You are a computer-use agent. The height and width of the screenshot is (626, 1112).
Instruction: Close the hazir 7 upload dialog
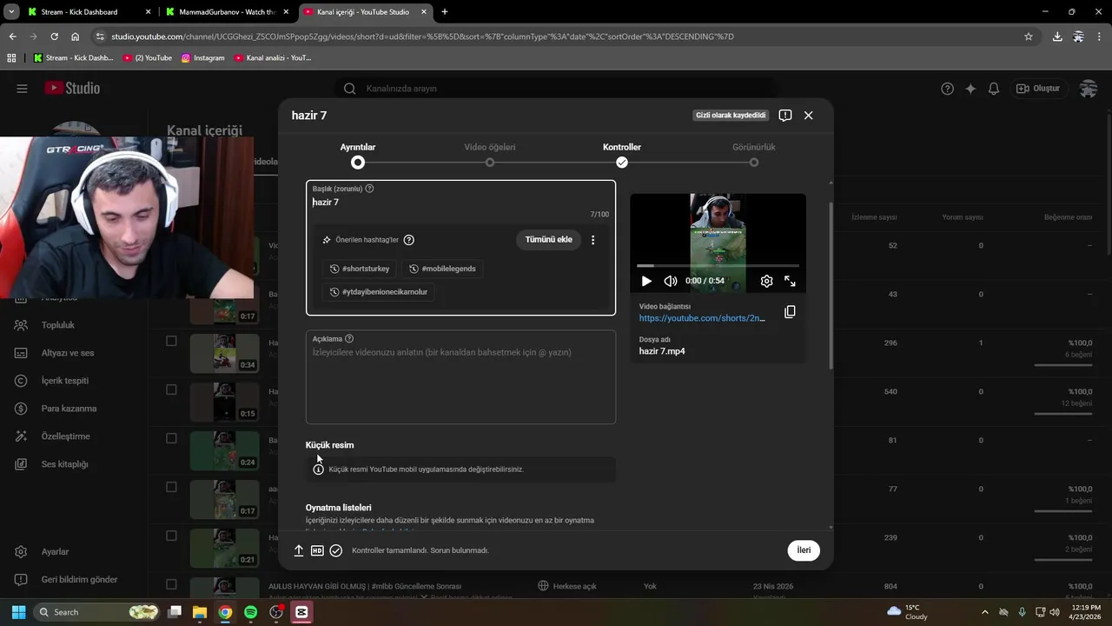[x=808, y=115]
